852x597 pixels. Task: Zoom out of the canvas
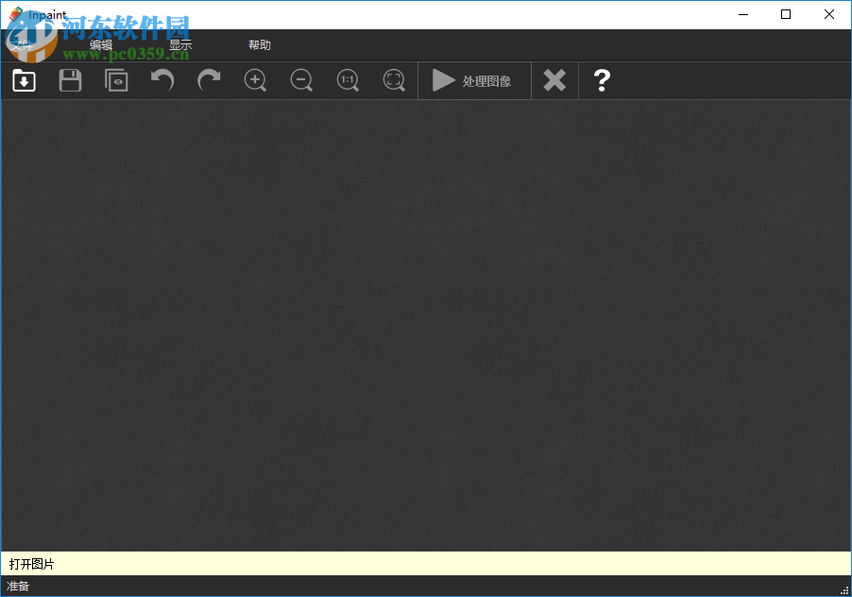pyautogui.click(x=300, y=80)
